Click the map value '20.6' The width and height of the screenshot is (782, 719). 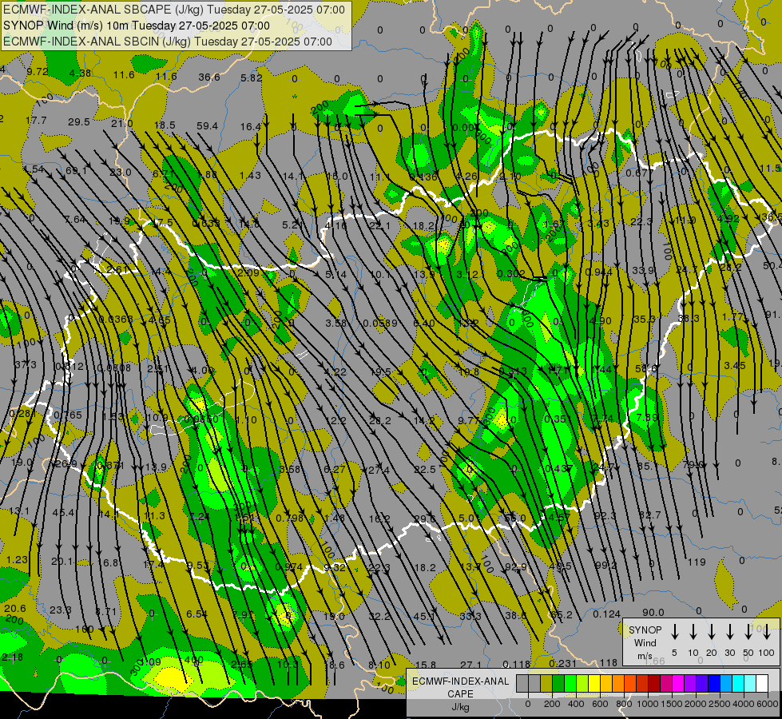15,608
